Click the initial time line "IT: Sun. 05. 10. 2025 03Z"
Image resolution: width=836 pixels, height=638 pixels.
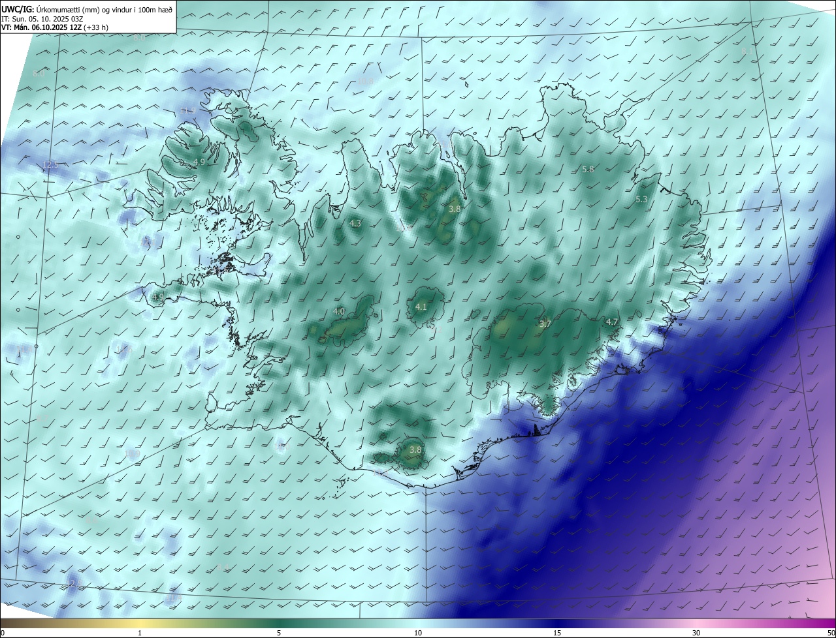click(x=42, y=18)
